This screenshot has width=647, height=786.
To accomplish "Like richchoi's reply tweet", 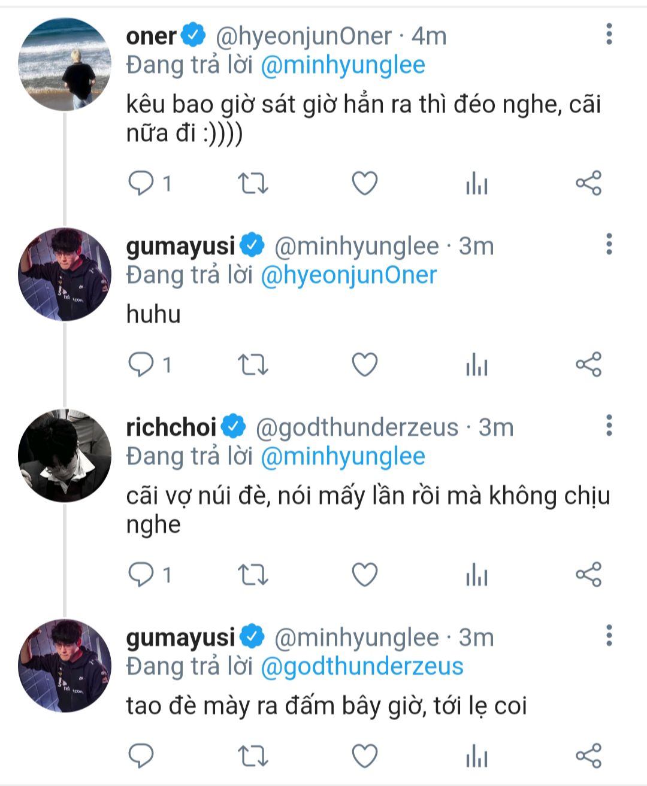I will point(364,575).
